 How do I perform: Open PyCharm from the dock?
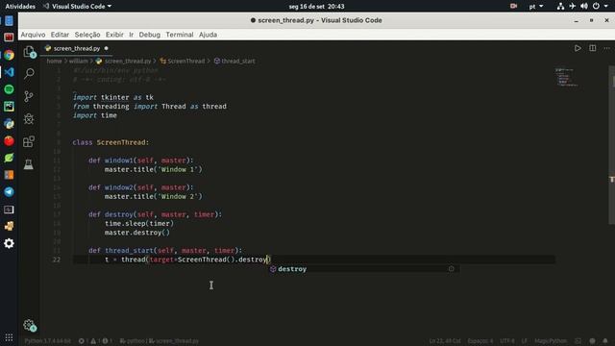click(x=9, y=107)
